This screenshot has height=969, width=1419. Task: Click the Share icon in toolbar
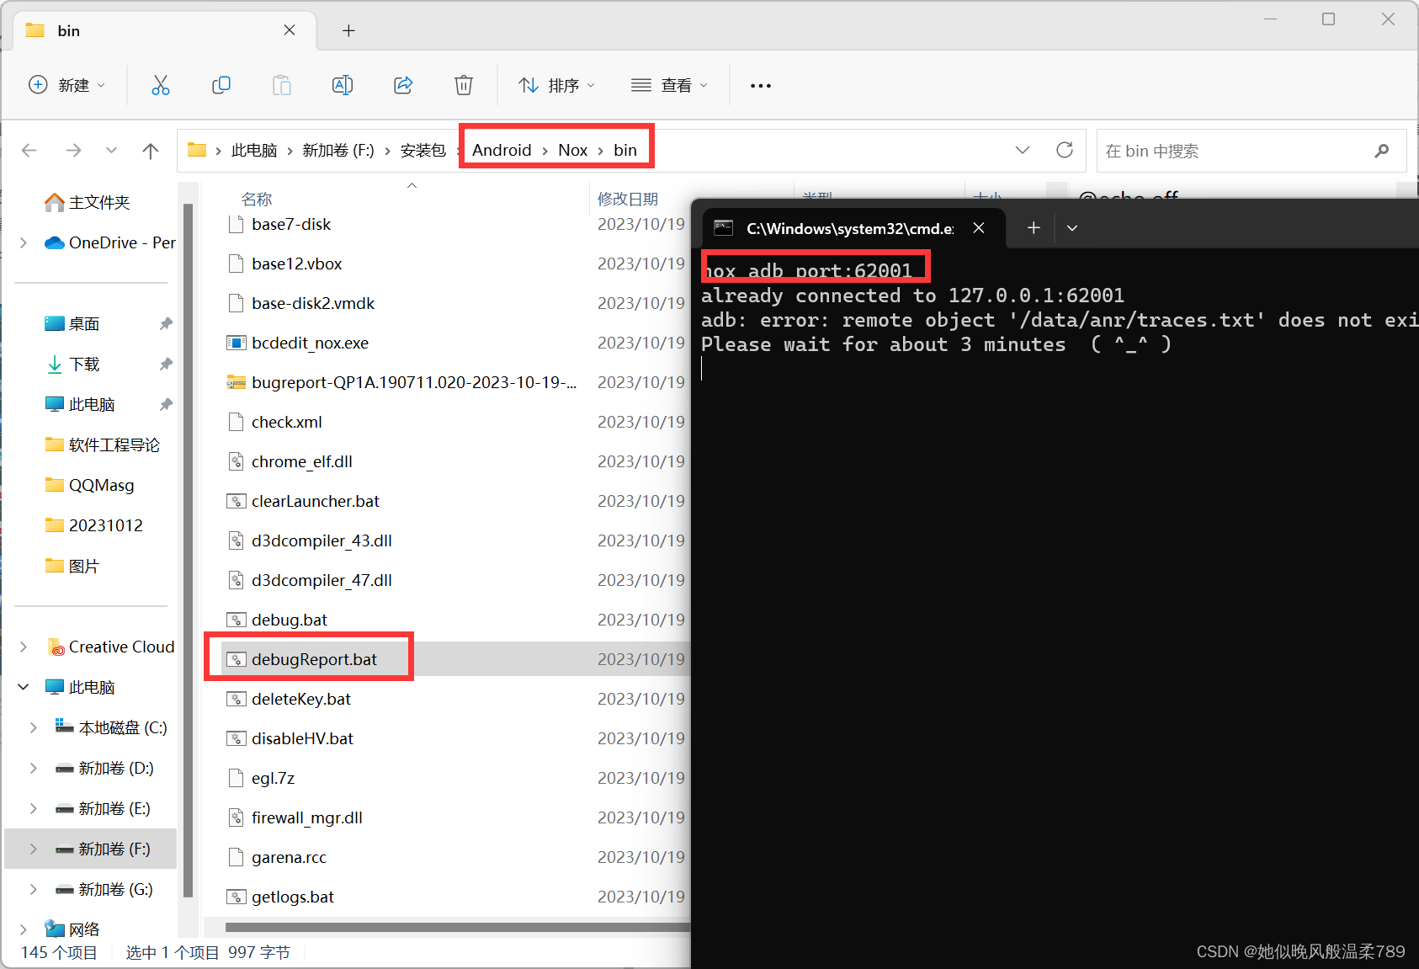pyautogui.click(x=403, y=85)
